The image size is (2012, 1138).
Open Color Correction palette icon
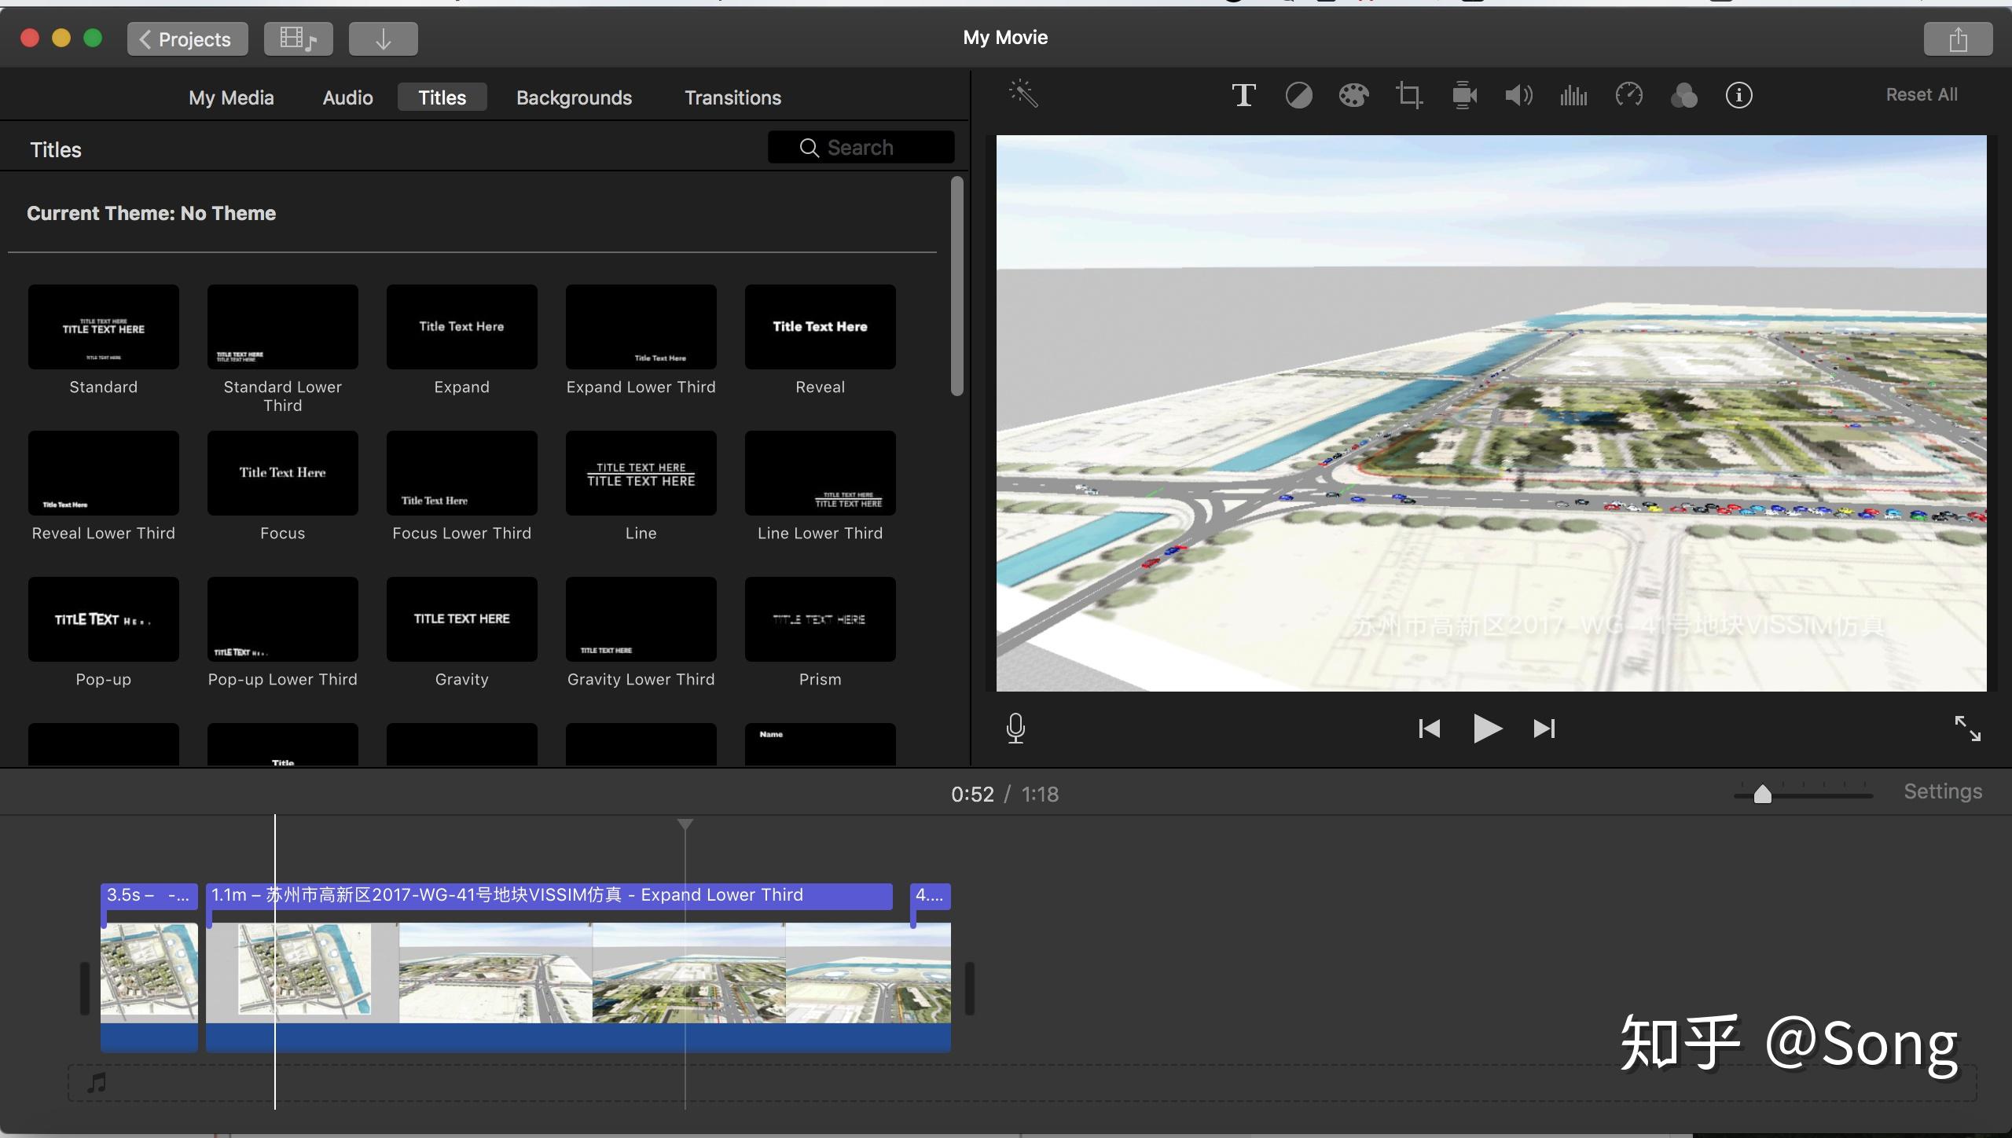[x=1353, y=96]
